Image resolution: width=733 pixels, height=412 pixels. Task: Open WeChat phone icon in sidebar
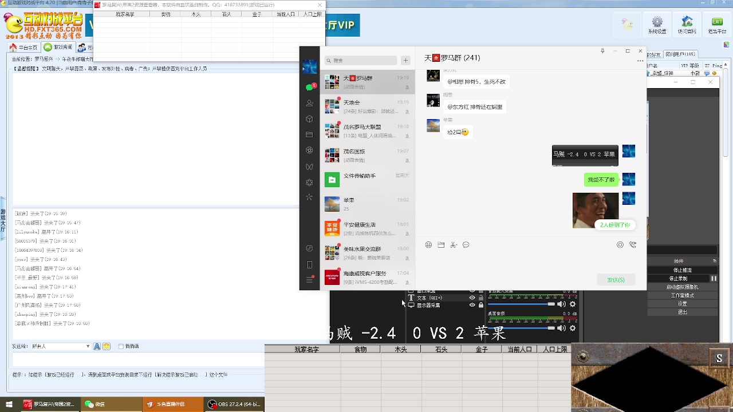[309, 264]
